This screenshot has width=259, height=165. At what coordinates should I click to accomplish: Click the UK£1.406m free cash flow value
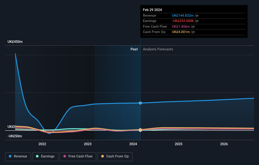181,26
